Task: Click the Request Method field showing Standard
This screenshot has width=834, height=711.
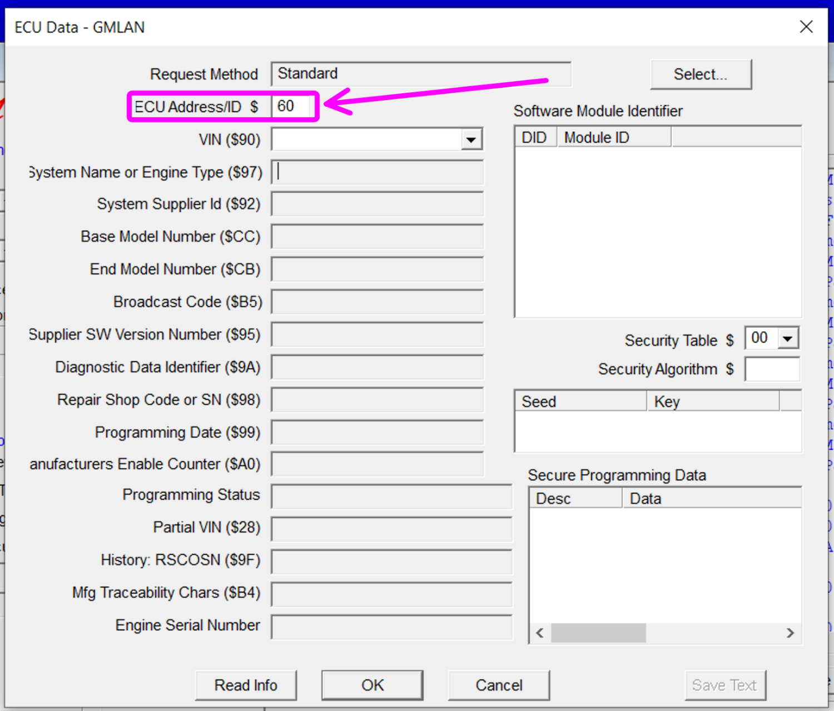Action: tap(421, 74)
